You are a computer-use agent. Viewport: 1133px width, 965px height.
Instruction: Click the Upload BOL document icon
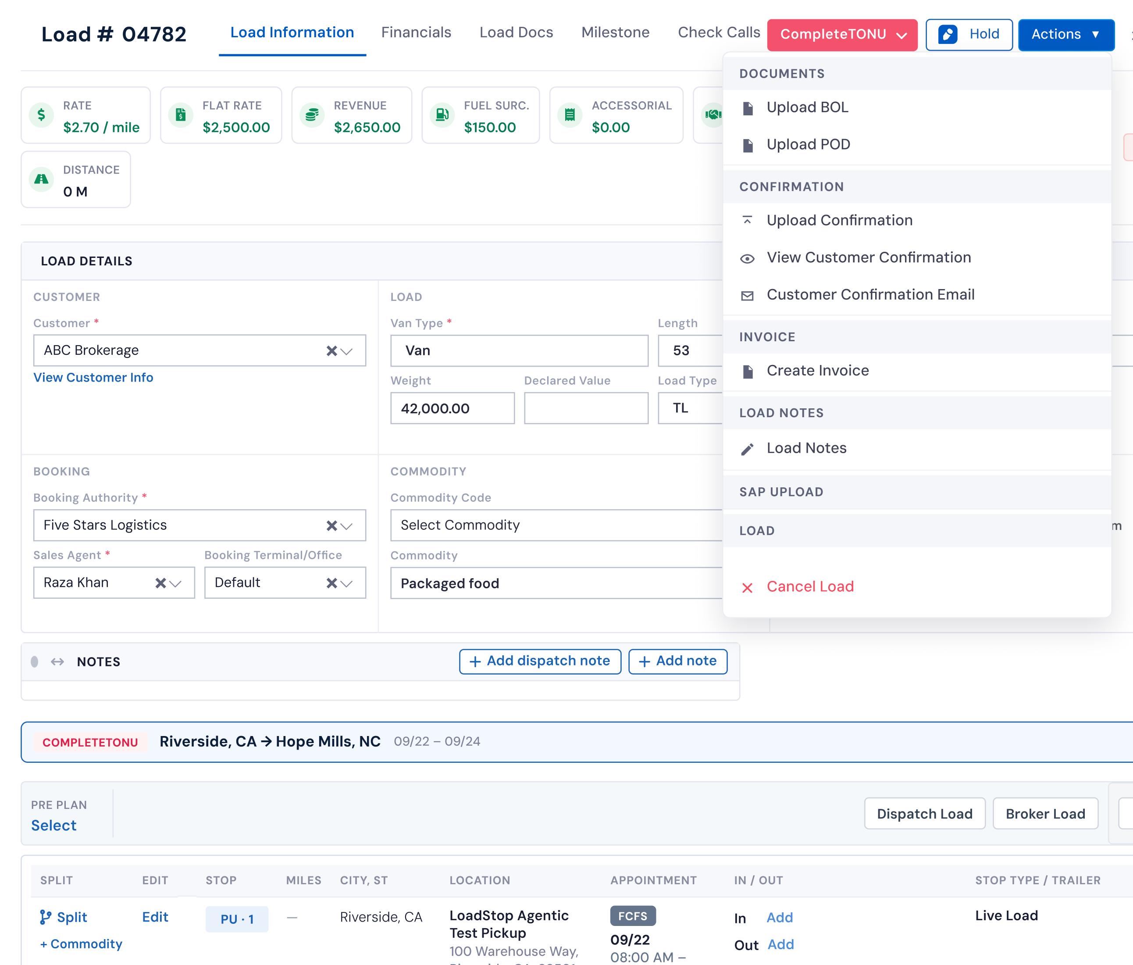tap(748, 108)
